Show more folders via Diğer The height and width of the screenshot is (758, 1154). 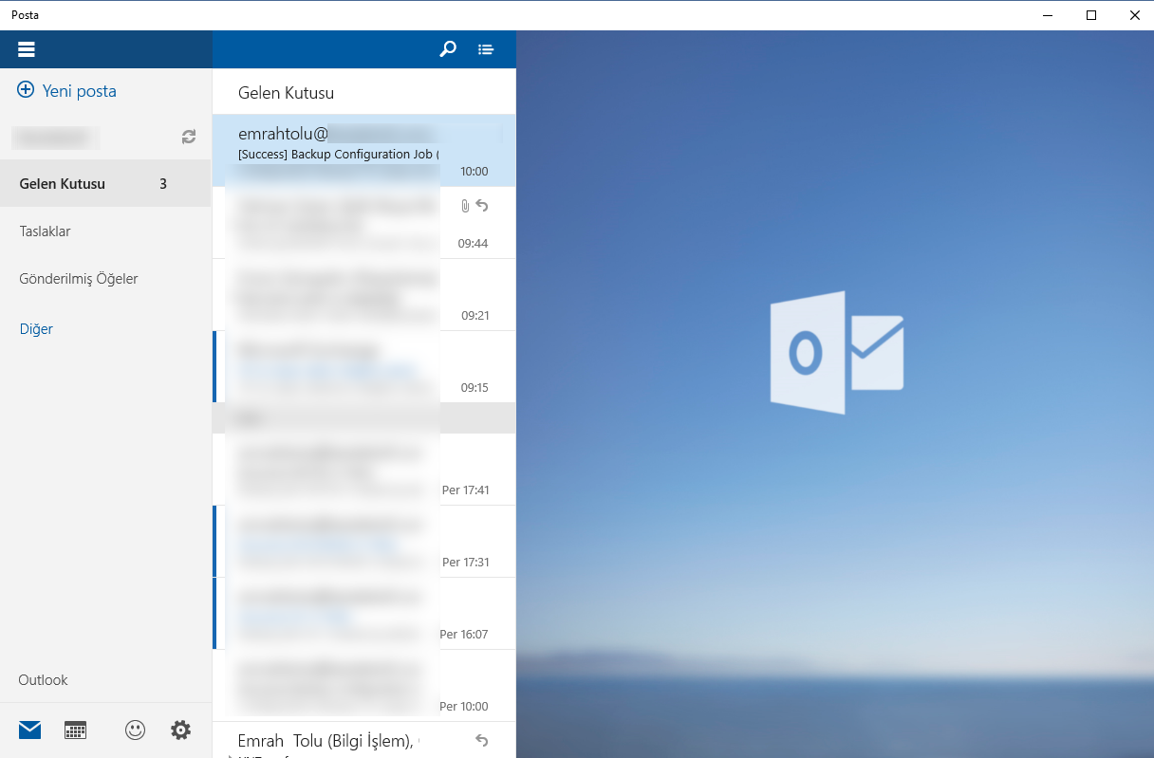pyautogui.click(x=36, y=329)
